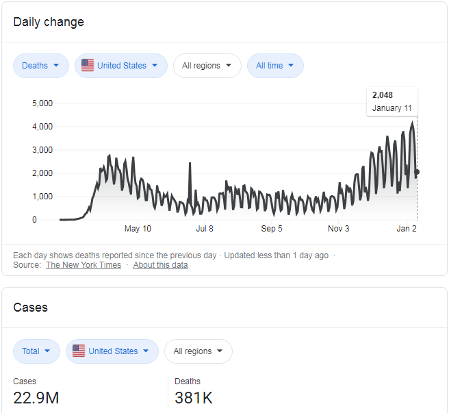Click the Nov 3 axis label
449x413 pixels.
point(339,229)
